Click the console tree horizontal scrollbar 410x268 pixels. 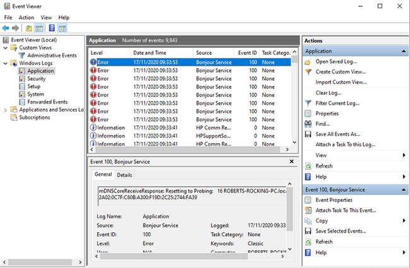40,262
